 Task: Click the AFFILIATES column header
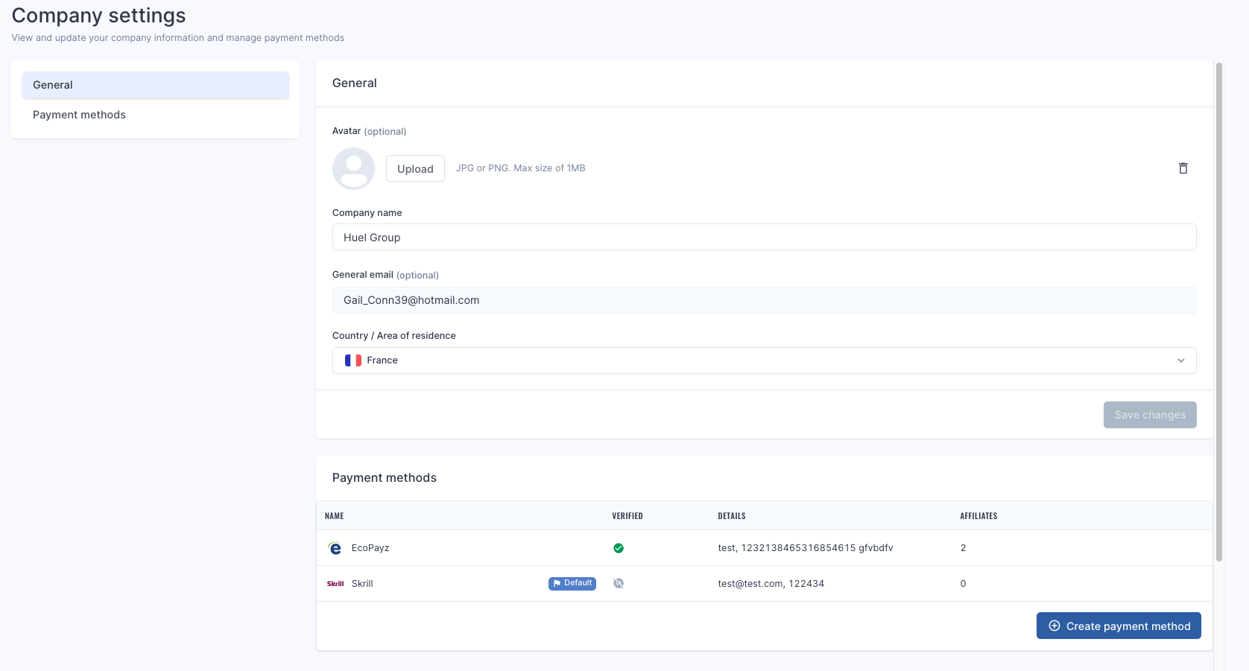(978, 516)
